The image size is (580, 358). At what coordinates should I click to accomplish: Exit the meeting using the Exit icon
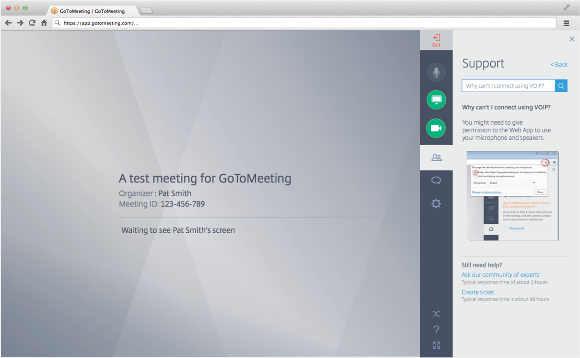[x=436, y=40]
